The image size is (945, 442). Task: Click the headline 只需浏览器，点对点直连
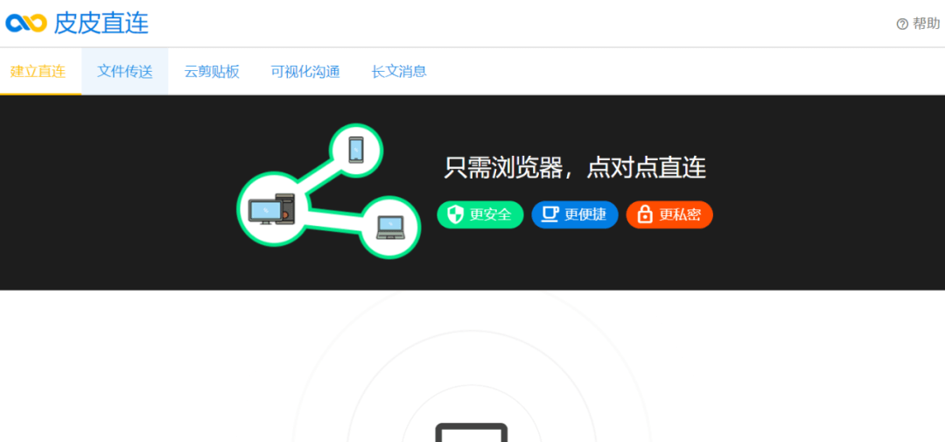(x=575, y=168)
